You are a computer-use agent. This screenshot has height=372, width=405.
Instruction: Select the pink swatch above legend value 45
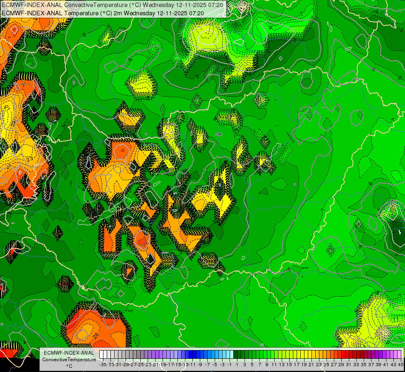(x=399, y=354)
